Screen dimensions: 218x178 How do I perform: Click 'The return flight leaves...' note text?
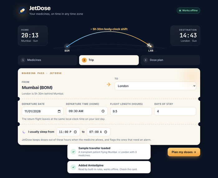[x=64, y=119]
